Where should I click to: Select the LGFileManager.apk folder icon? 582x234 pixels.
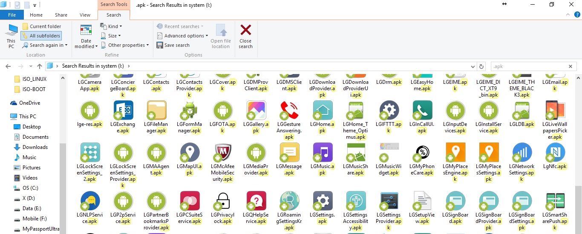click(x=156, y=110)
